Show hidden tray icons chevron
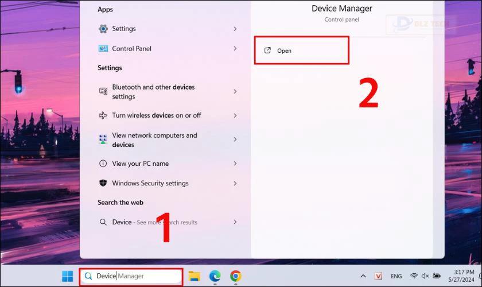Image resolution: width=482 pixels, height=287 pixels. pos(363,276)
